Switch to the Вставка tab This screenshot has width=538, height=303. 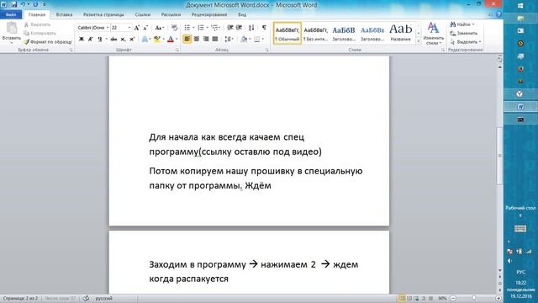coord(64,15)
